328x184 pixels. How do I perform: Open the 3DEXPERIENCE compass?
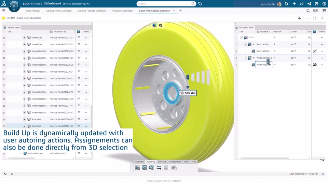pos(14,6)
